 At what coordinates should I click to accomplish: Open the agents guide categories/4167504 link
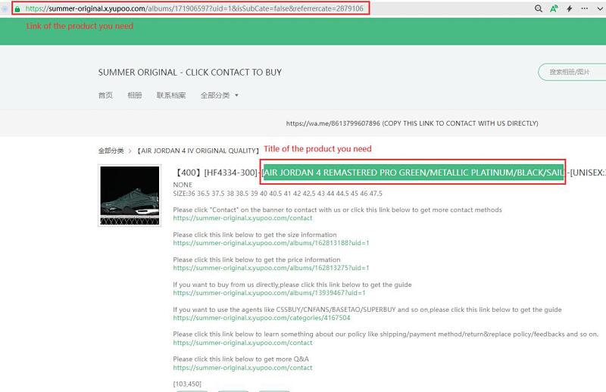261,318
